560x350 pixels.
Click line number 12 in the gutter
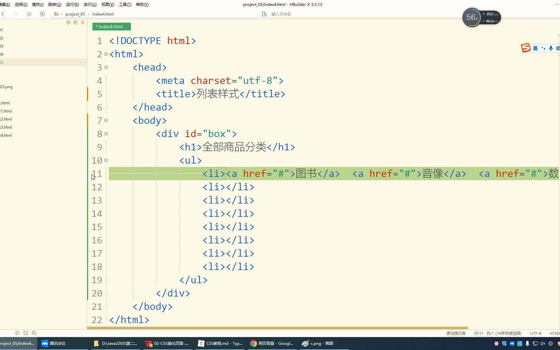[x=97, y=187]
